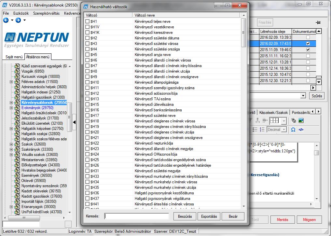The image size is (331, 236).
Task: Click the Bezár button
Action: pyautogui.click(x=233, y=216)
